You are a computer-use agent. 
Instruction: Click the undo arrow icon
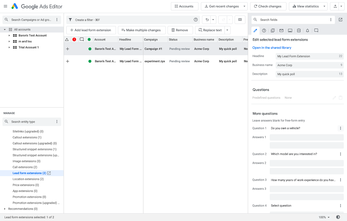click(x=207, y=20)
